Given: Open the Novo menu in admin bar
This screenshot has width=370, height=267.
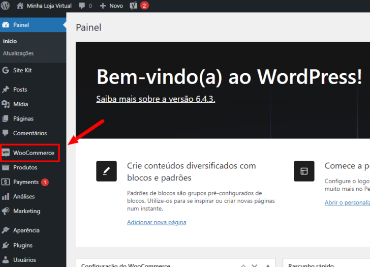Looking at the screenshot, I should tap(116, 6).
